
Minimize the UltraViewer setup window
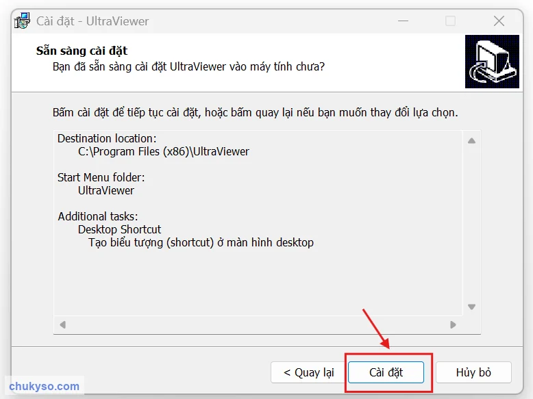(403, 21)
